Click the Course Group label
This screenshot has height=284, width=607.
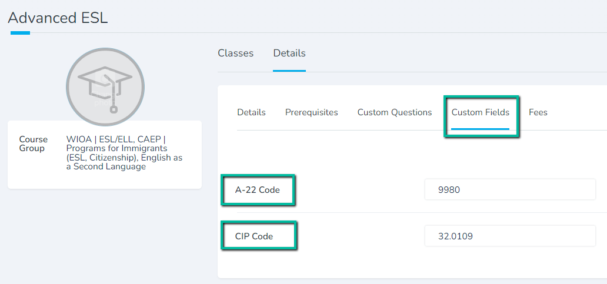point(33,144)
